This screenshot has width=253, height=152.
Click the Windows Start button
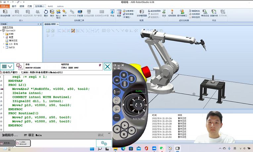pos(92,148)
